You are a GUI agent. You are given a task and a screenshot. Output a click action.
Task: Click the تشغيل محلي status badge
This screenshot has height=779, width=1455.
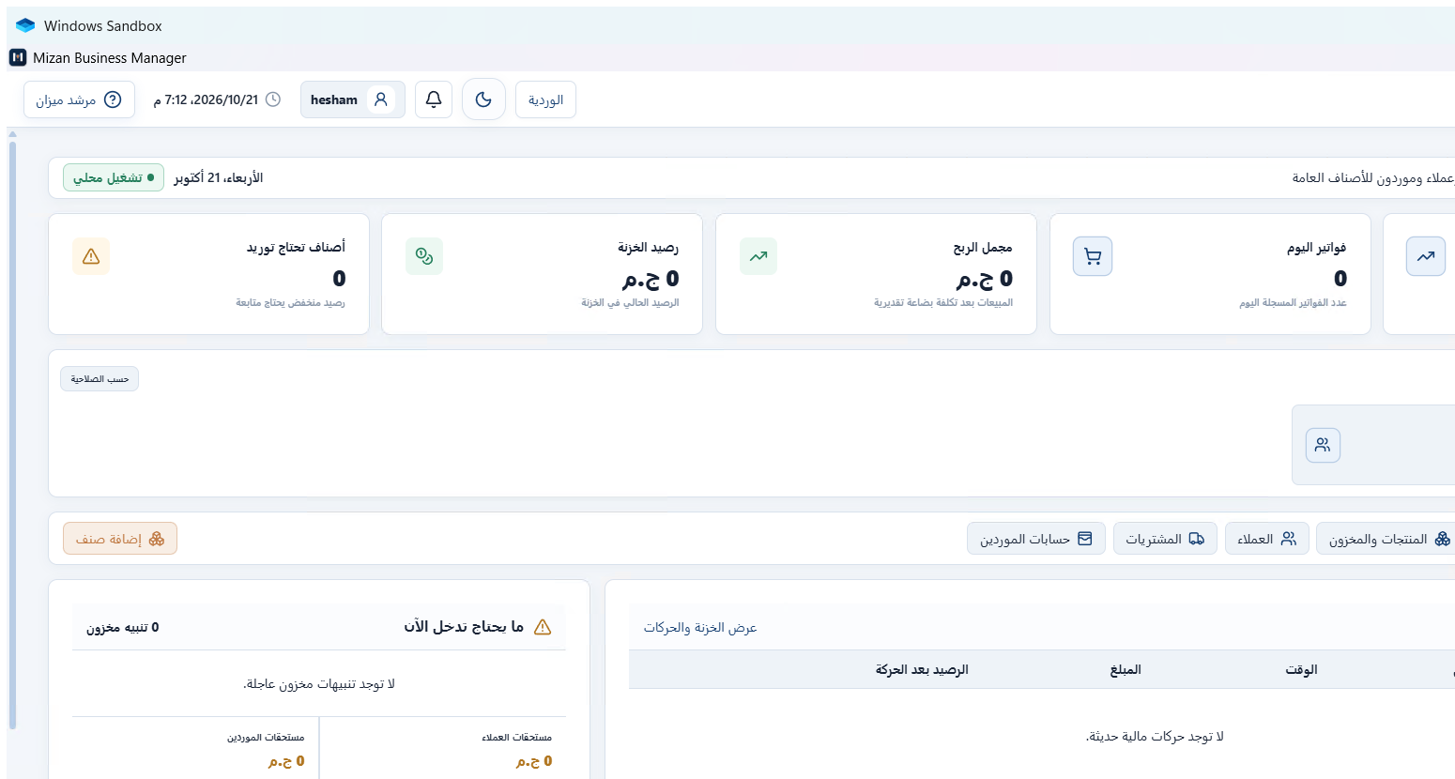coord(114,177)
